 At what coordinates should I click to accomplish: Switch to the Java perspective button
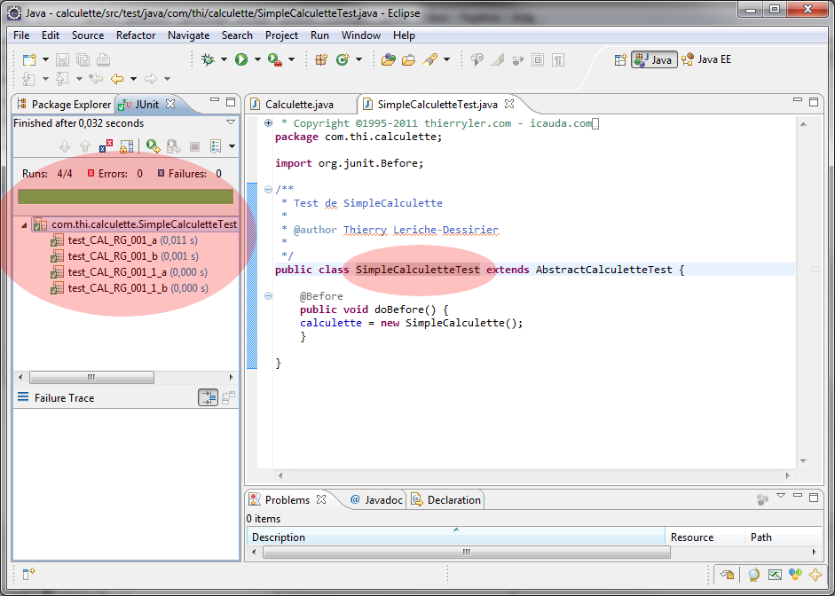655,59
